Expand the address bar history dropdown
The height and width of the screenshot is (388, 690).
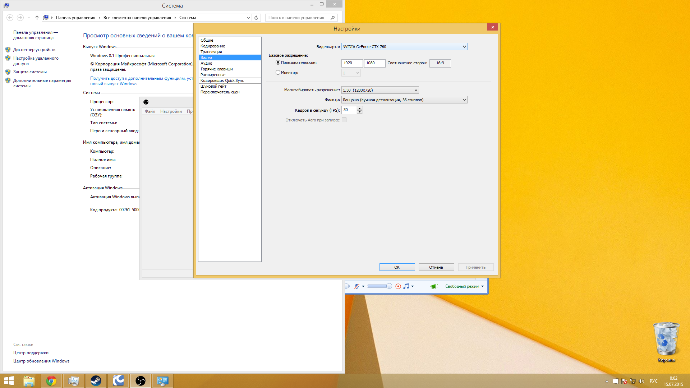248,18
